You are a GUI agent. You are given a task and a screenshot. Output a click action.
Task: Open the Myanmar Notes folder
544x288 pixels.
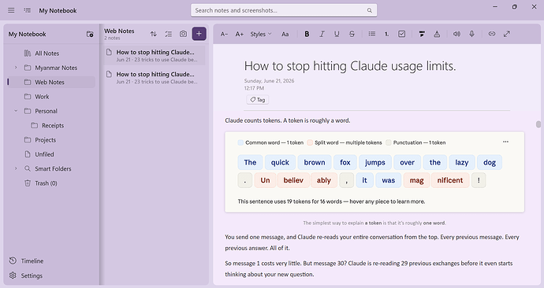[x=51, y=68]
